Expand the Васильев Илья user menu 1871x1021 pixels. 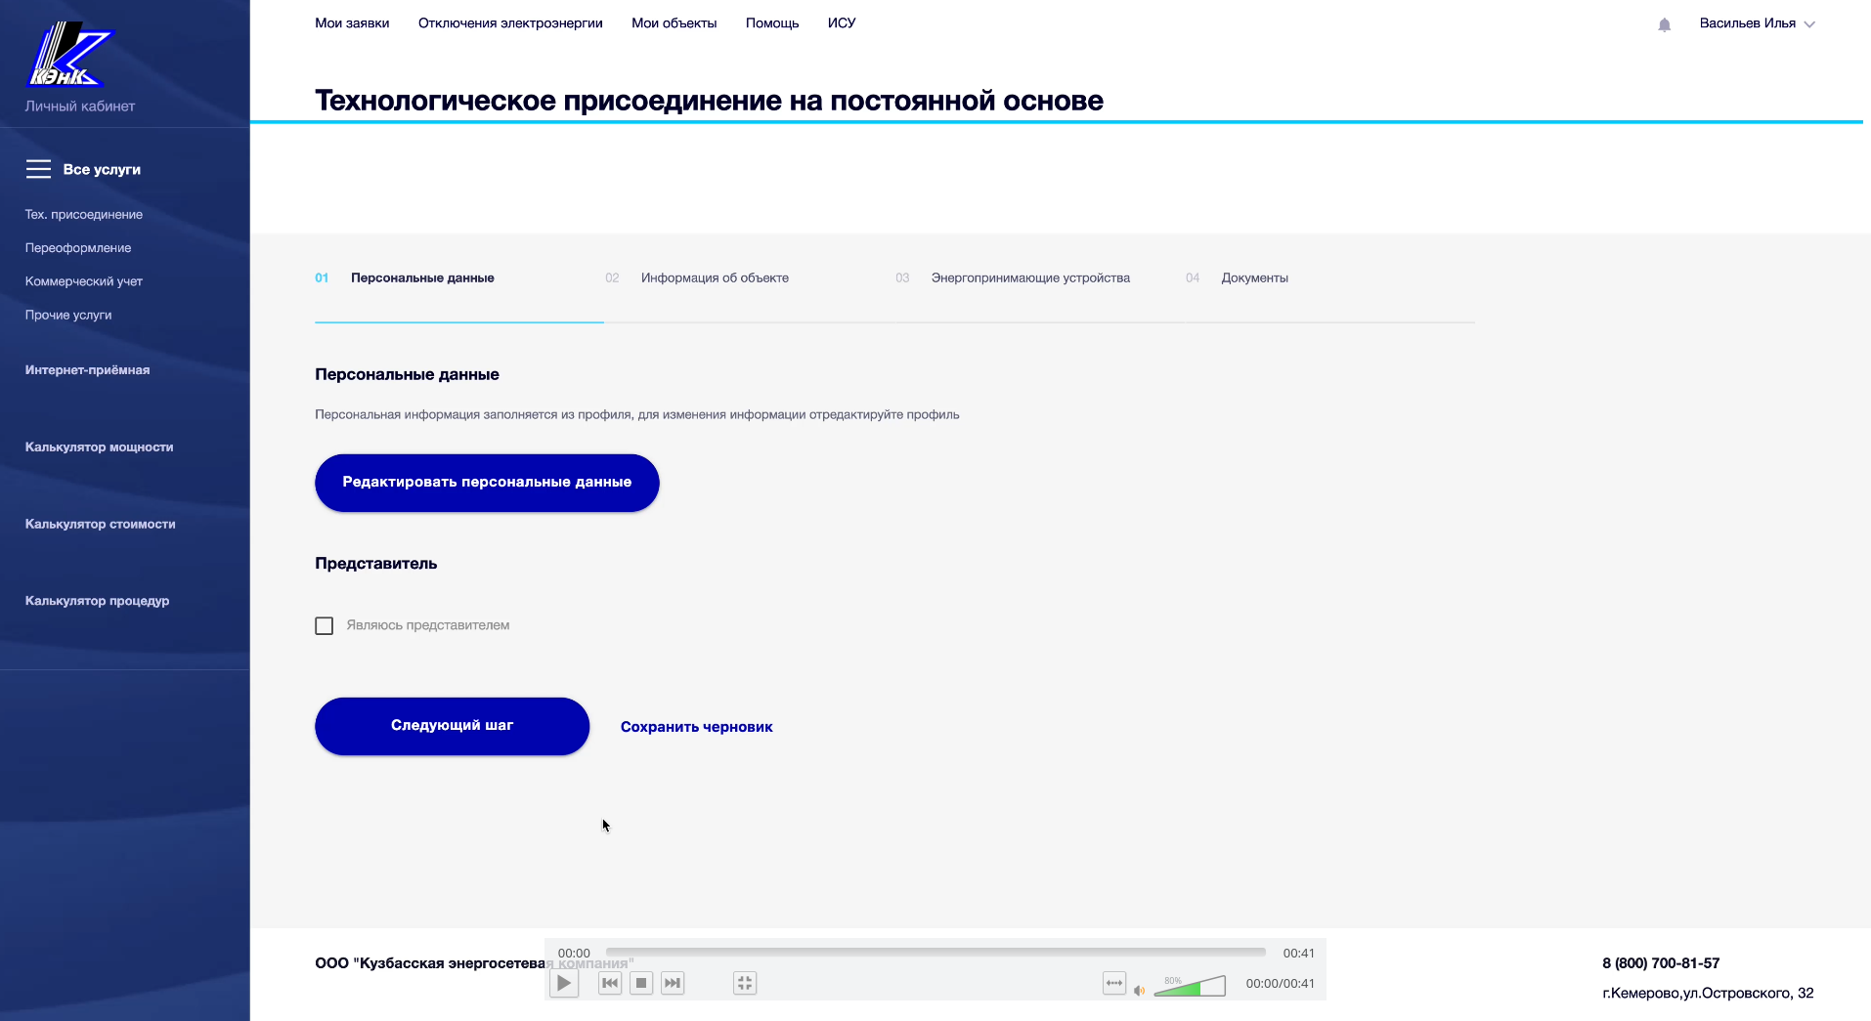pos(1757,23)
